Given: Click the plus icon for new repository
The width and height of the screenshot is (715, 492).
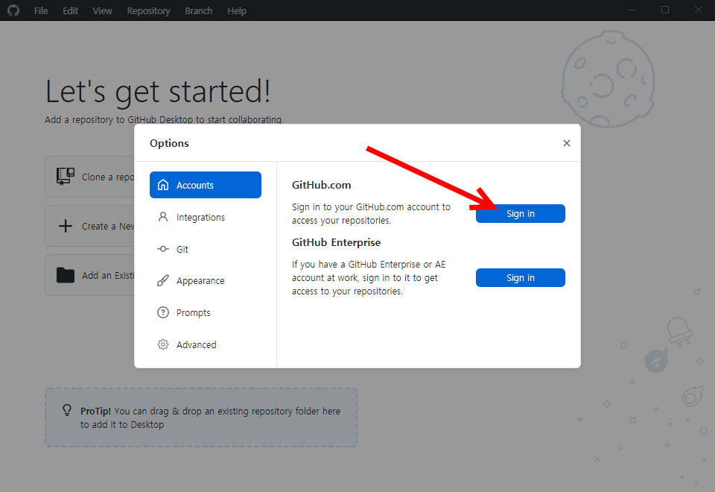Looking at the screenshot, I should (x=66, y=226).
